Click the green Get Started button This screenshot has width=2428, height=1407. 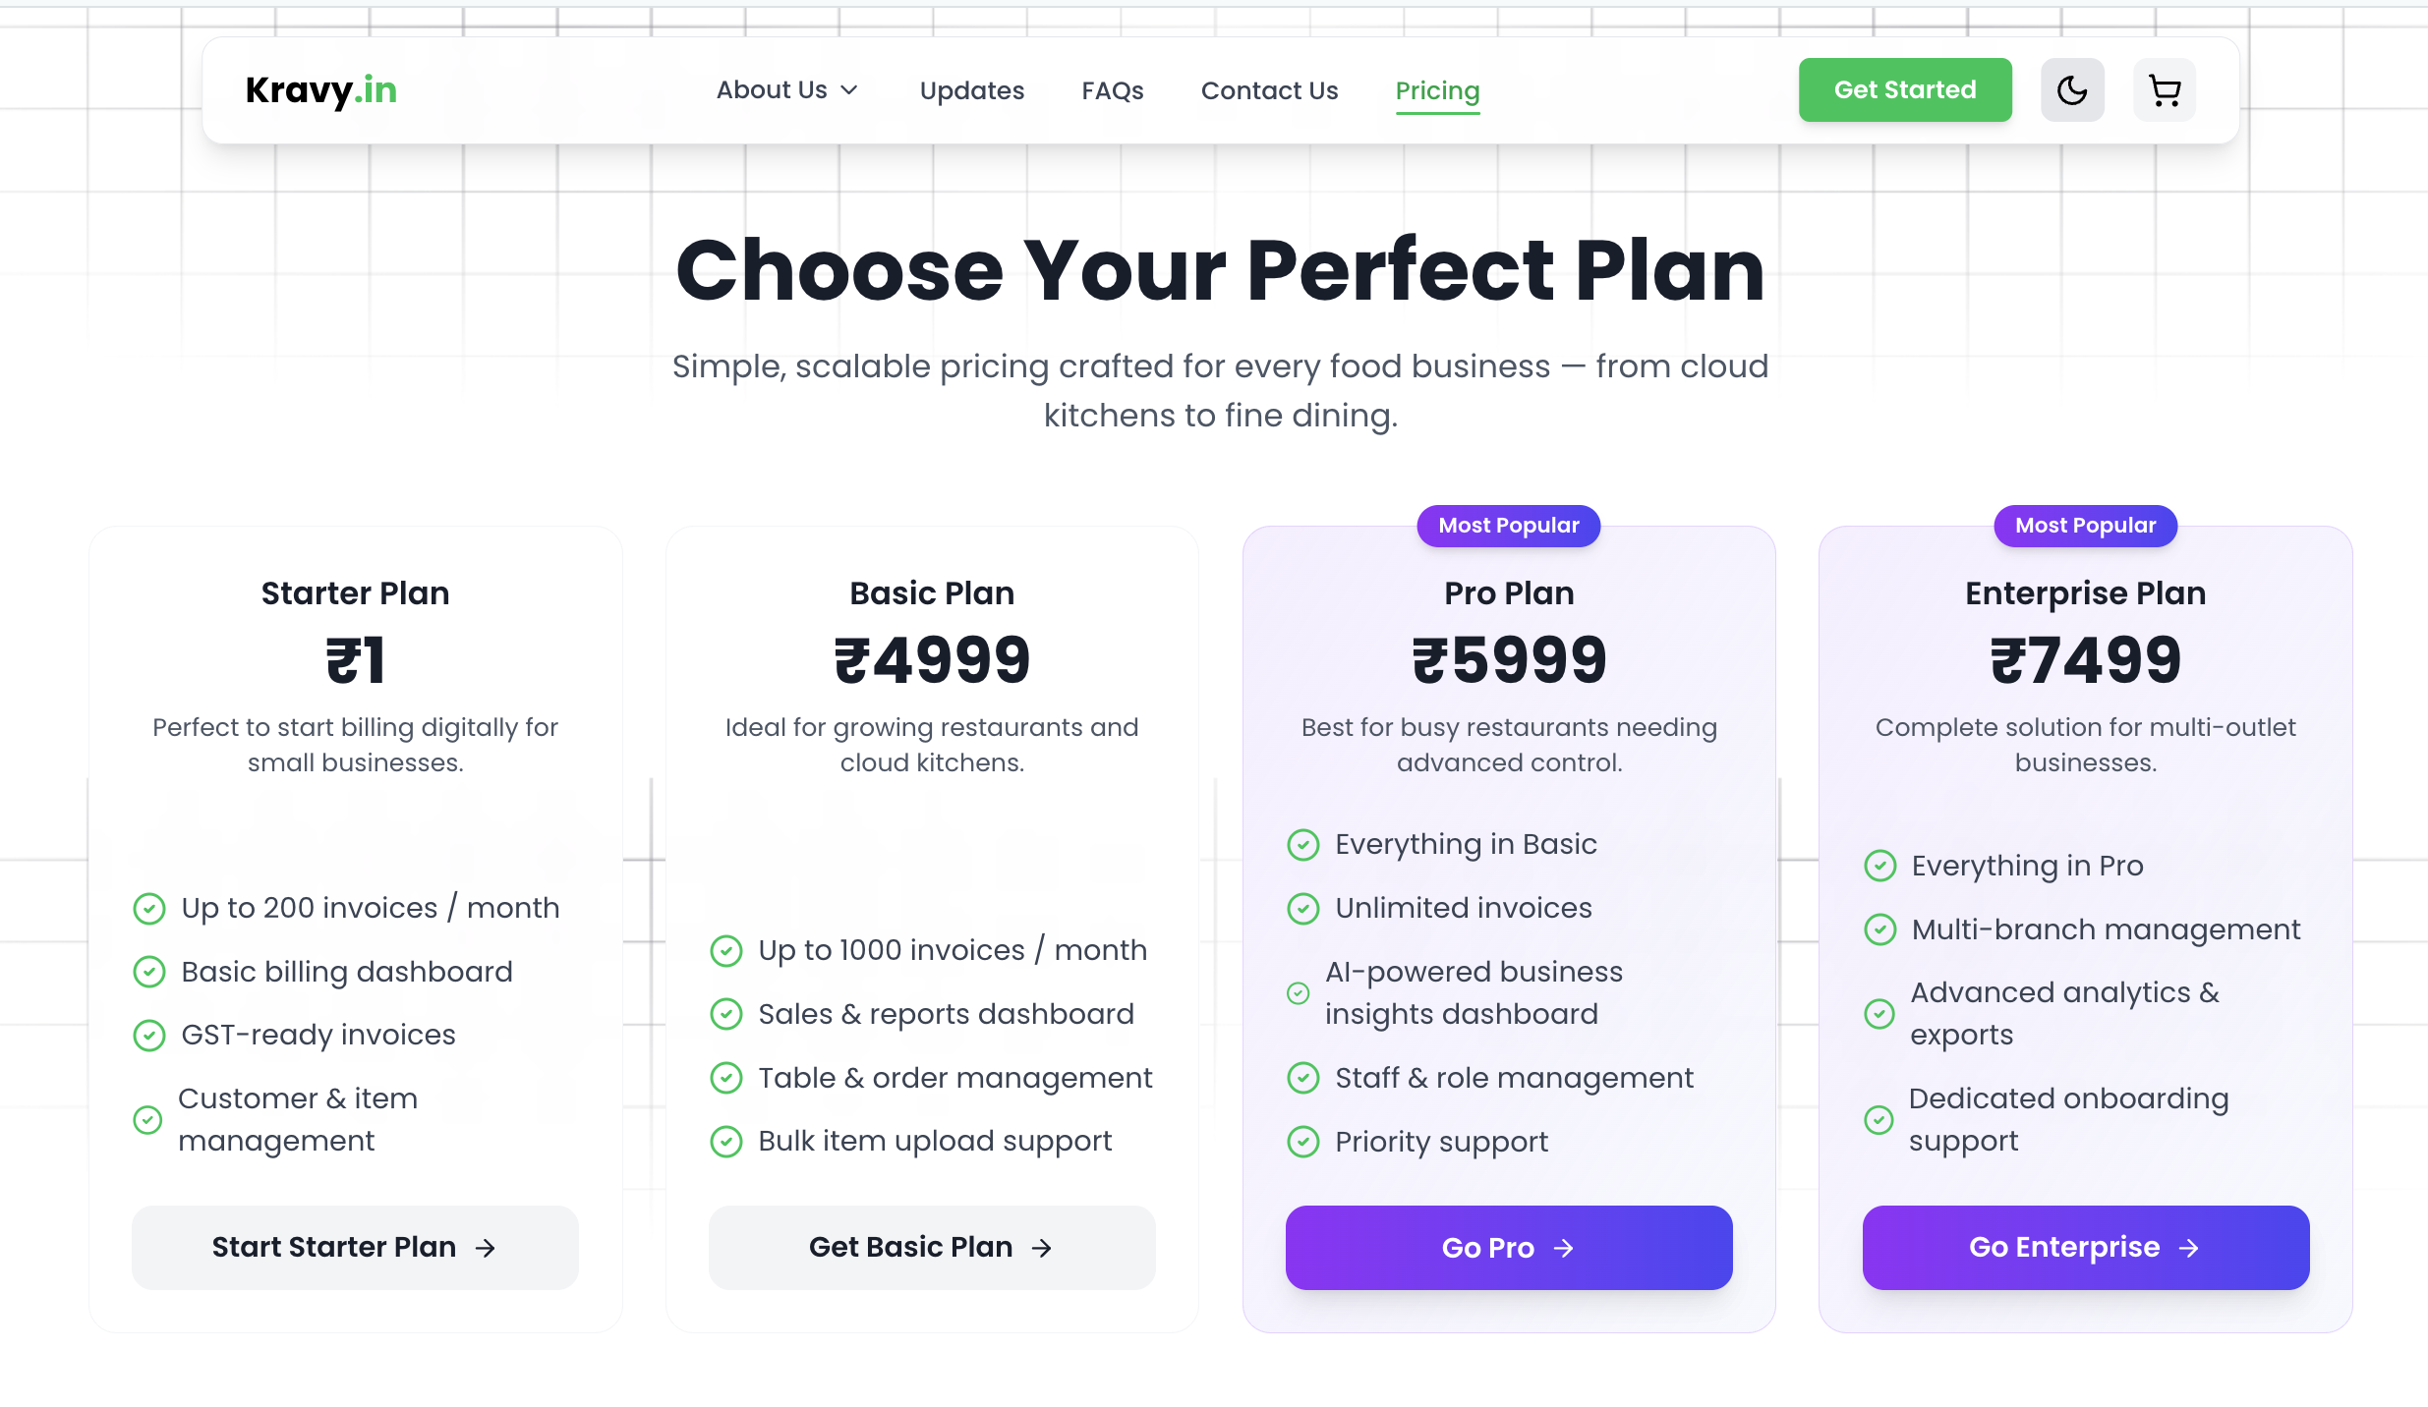[1904, 90]
